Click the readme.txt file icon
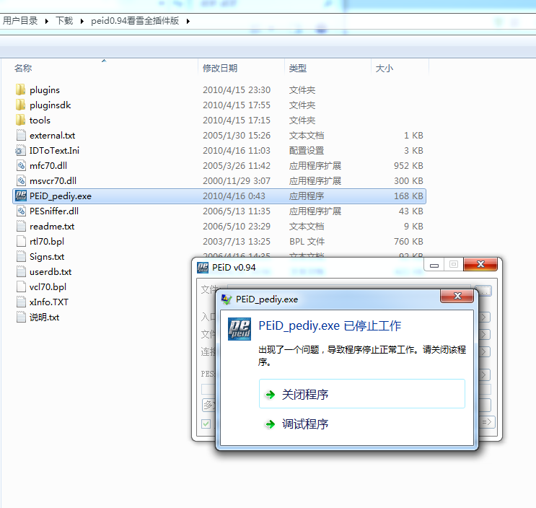This screenshot has width=536, height=508. (21, 227)
